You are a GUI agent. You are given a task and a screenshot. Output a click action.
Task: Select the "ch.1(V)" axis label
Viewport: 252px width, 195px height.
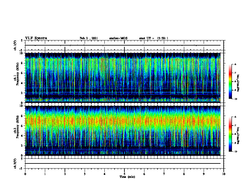(15, 45)
